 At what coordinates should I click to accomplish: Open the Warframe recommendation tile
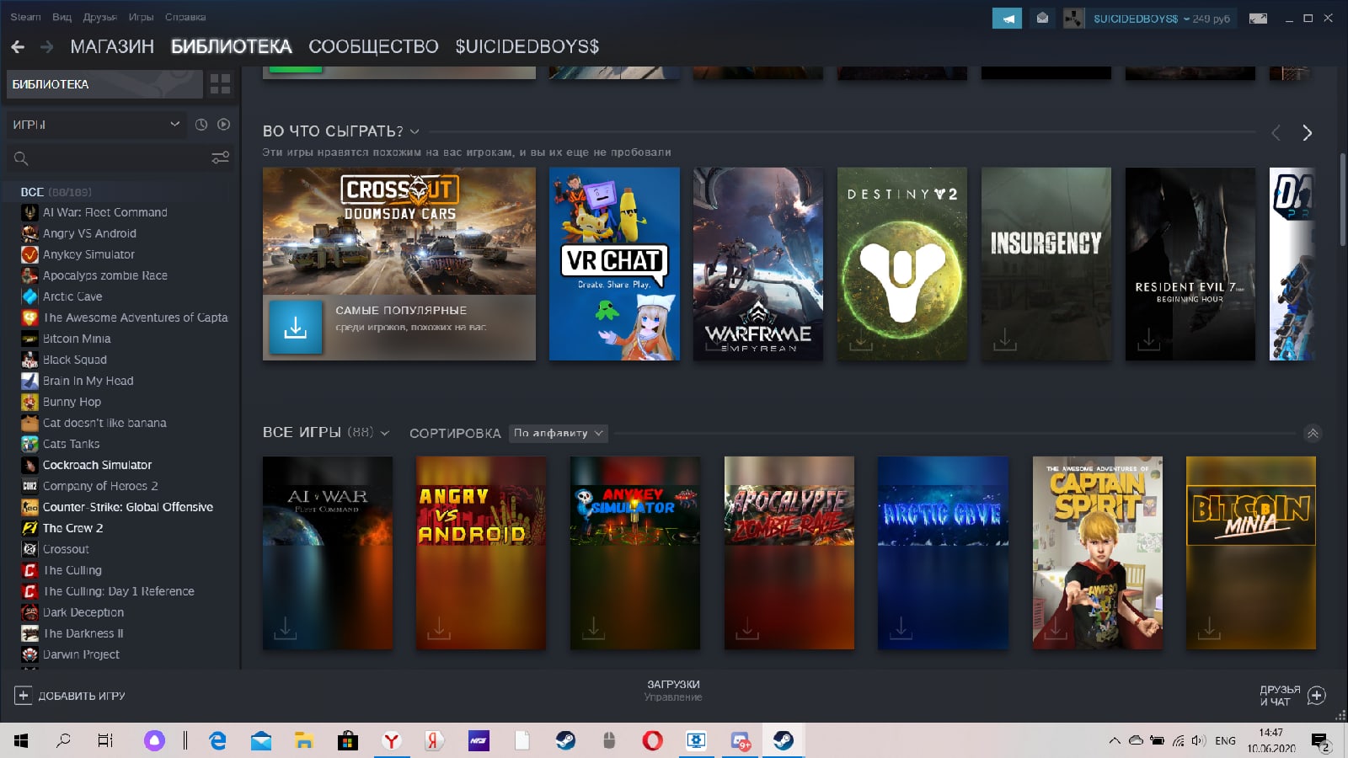(758, 264)
